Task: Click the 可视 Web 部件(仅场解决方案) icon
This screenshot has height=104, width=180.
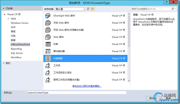Action: 48,30
